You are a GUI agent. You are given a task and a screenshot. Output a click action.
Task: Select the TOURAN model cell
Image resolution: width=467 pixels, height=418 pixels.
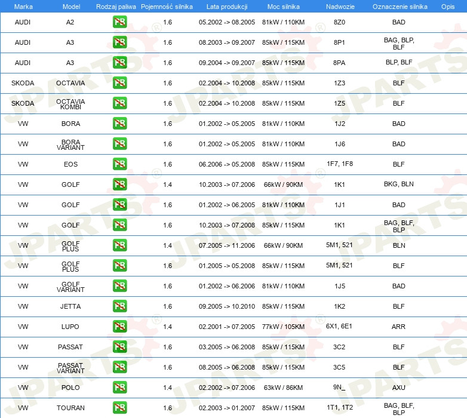(x=70, y=408)
